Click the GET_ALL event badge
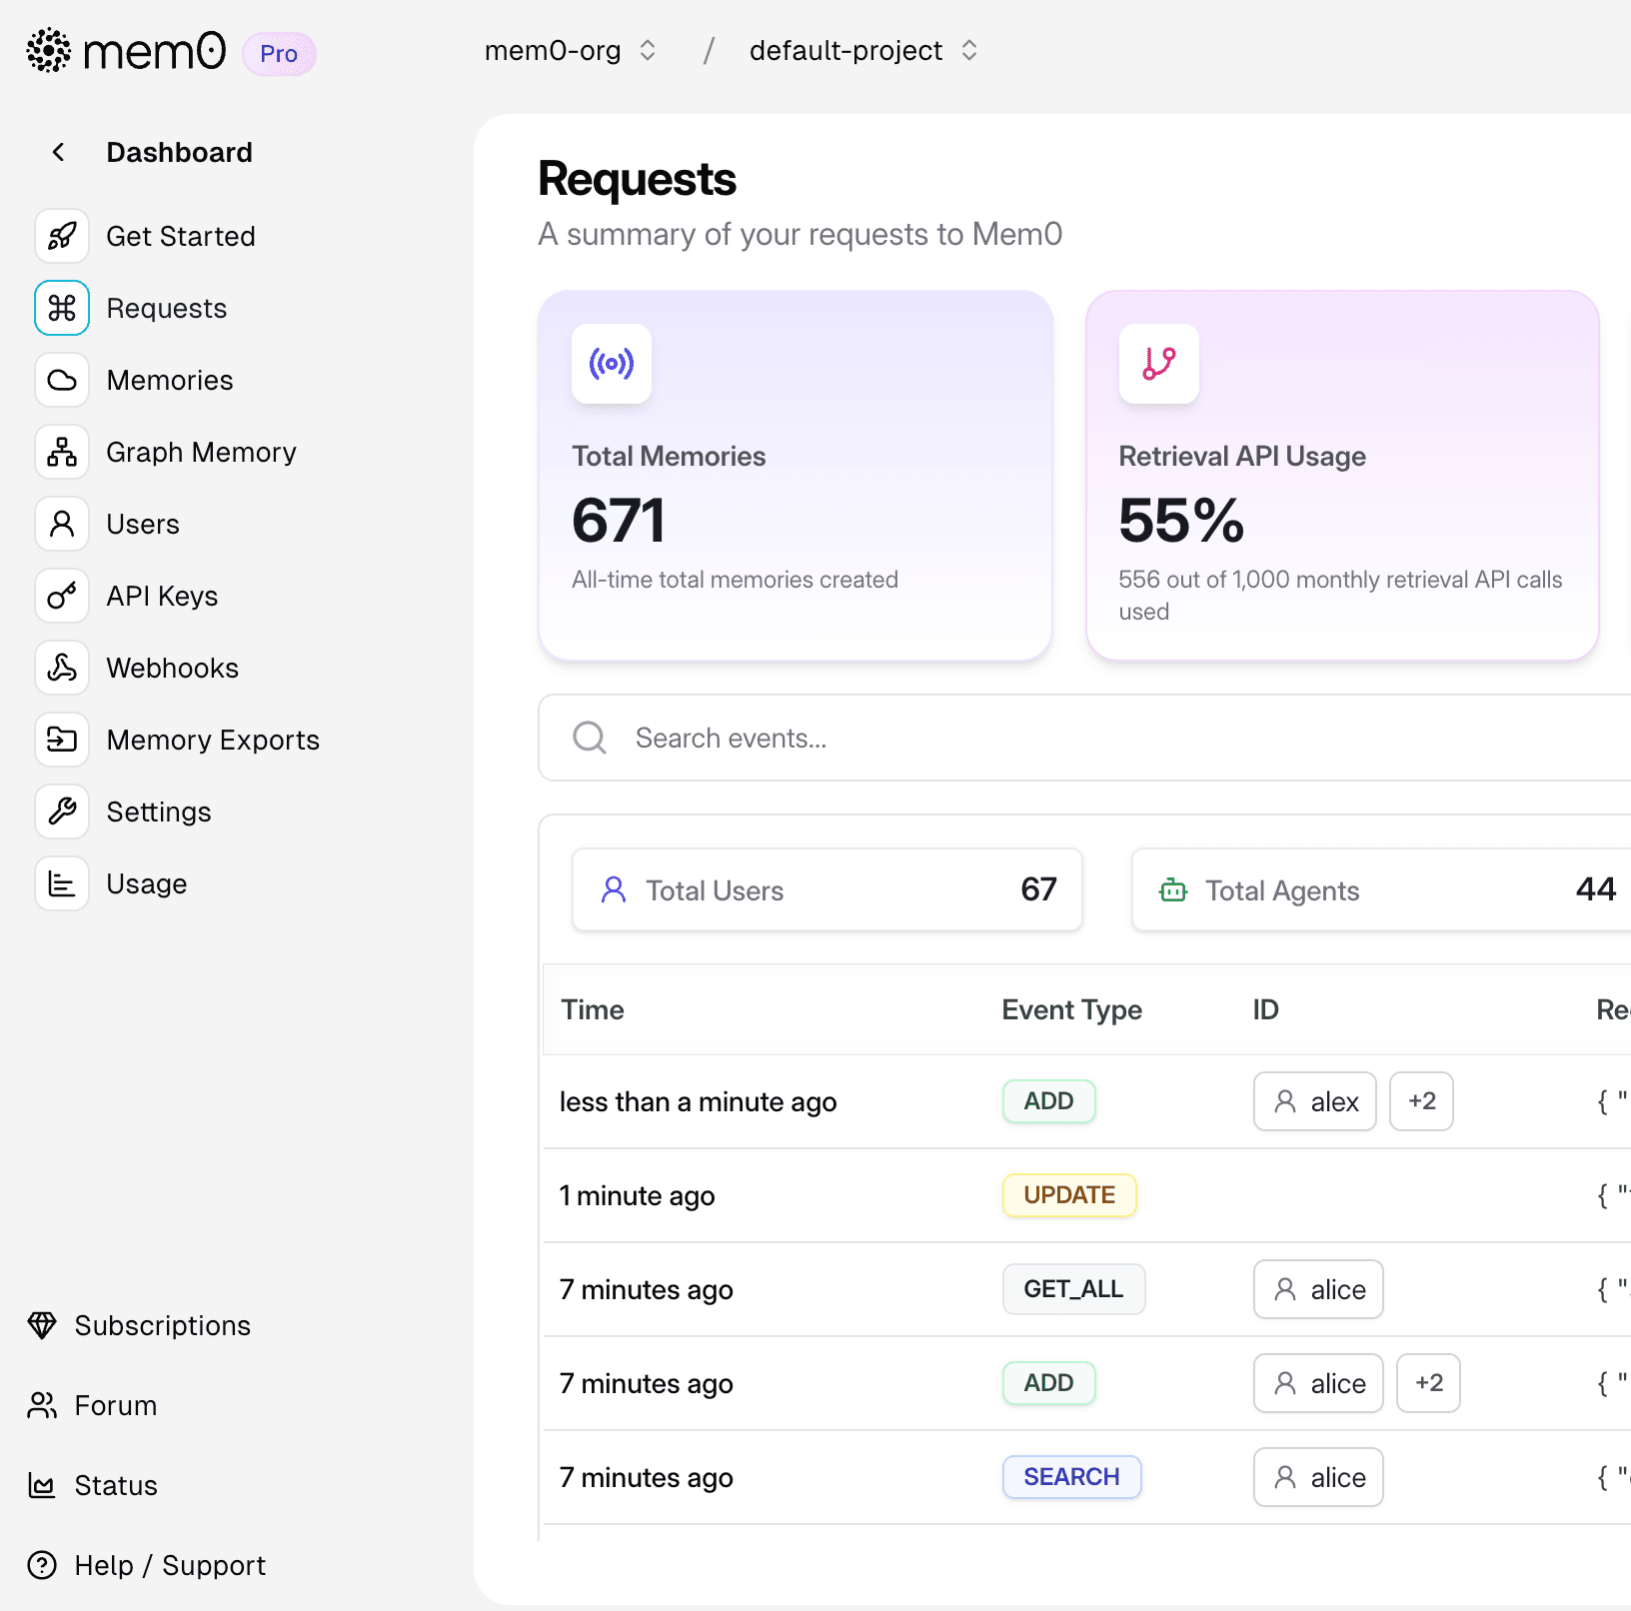Screen dimensions: 1631x1611 tap(1074, 1289)
